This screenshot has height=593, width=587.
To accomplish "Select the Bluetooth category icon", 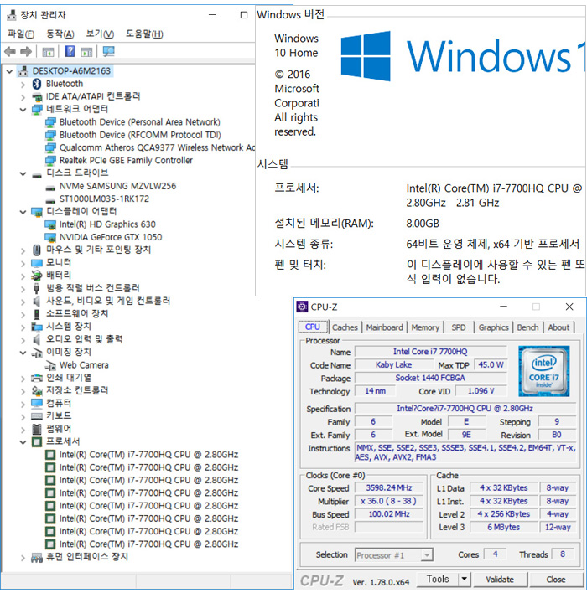I will (x=37, y=84).
